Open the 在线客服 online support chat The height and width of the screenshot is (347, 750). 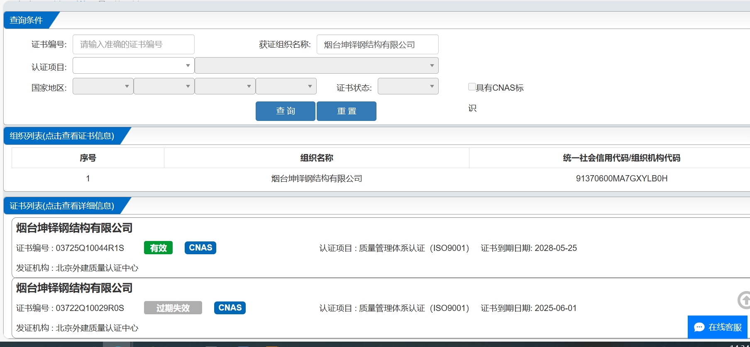coord(718,327)
